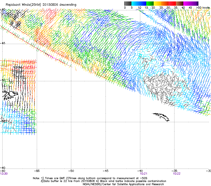Click the '-45' longitude label on bottom axis

pos(105,171)
